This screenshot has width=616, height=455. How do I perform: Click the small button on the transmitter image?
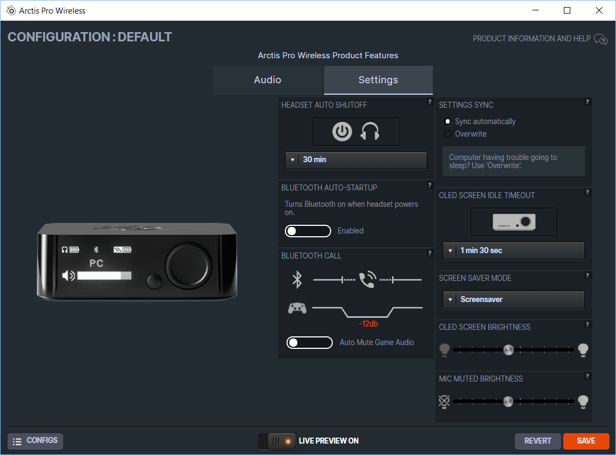click(154, 281)
